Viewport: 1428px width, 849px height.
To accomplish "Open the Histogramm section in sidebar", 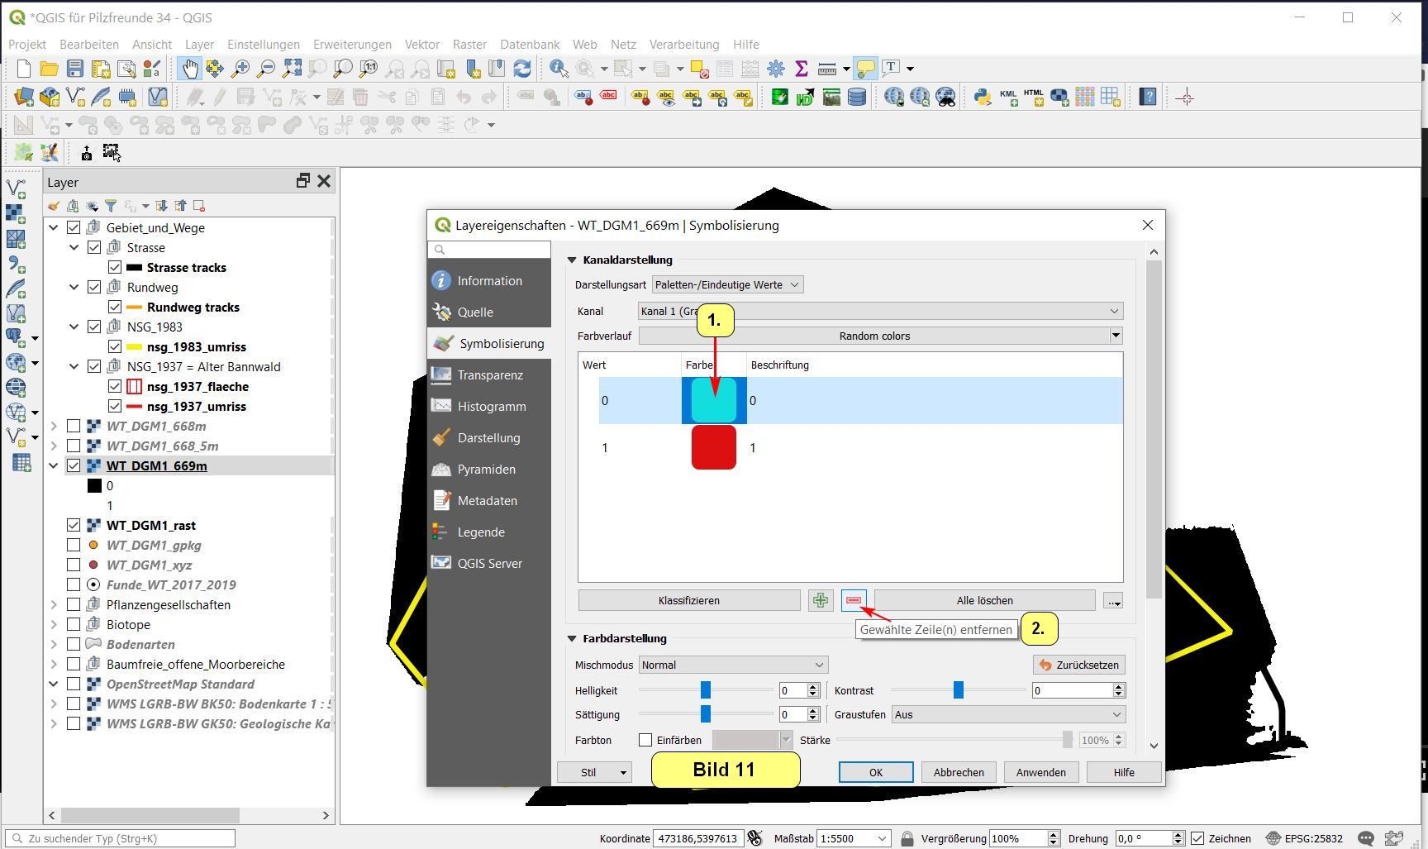I will [x=491, y=407].
